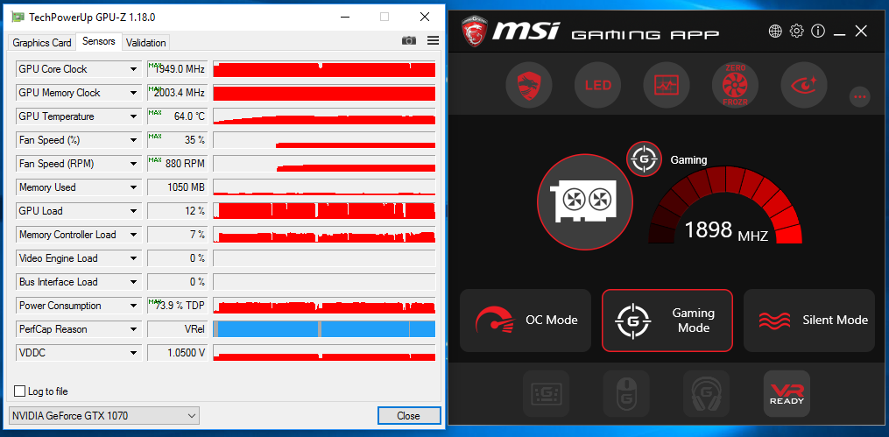
Task: Click the 73.9 % TDP value
Action: pyautogui.click(x=178, y=306)
